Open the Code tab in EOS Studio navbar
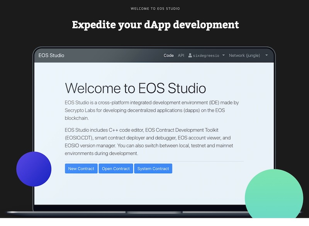The width and height of the screenshot is (309, 226). pos(168,55)
